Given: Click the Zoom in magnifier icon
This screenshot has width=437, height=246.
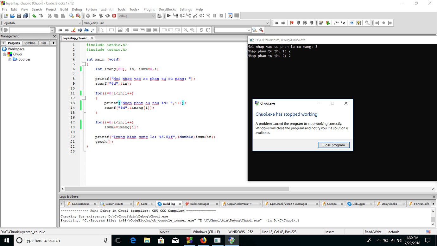Looking at the screenshot, I should pos(186,30).
